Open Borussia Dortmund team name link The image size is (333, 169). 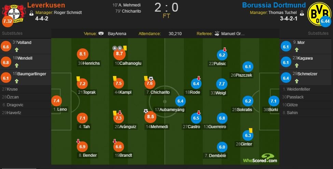coord(274,5)
